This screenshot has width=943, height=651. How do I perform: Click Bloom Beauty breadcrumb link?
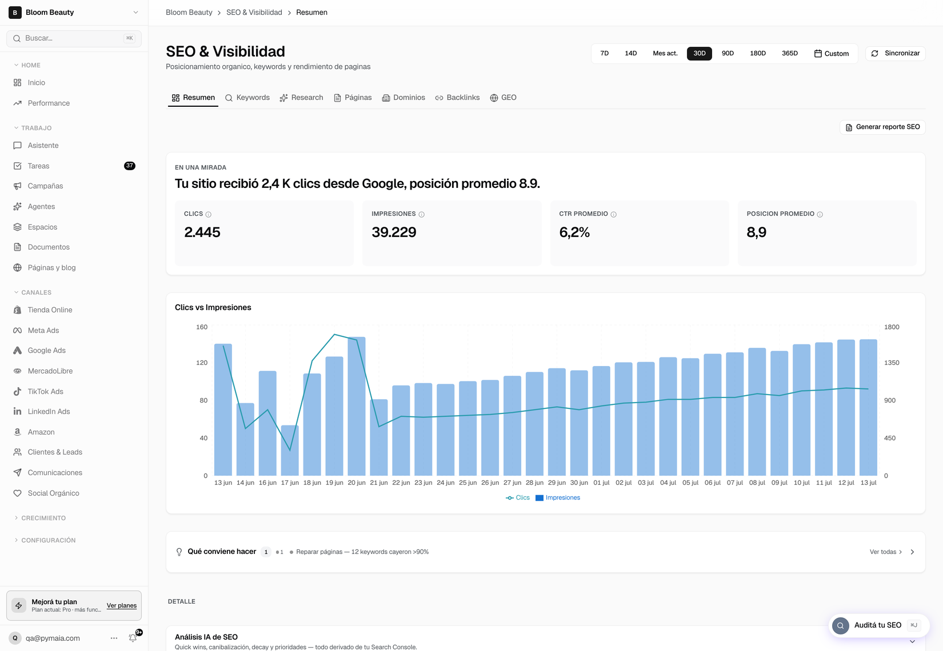(189, 13)
